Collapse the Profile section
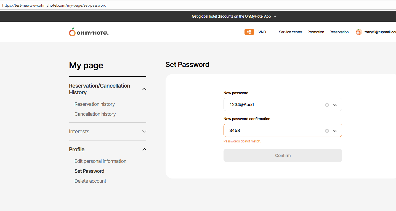Image resolution: width=396 pixels, height=211 pixels. coord(144,149)
